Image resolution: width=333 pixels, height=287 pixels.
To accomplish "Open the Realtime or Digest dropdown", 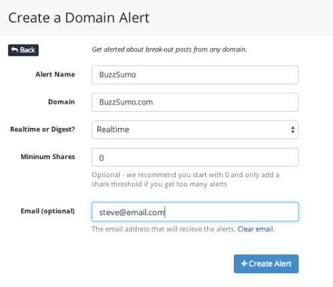I will pos(195,130).
